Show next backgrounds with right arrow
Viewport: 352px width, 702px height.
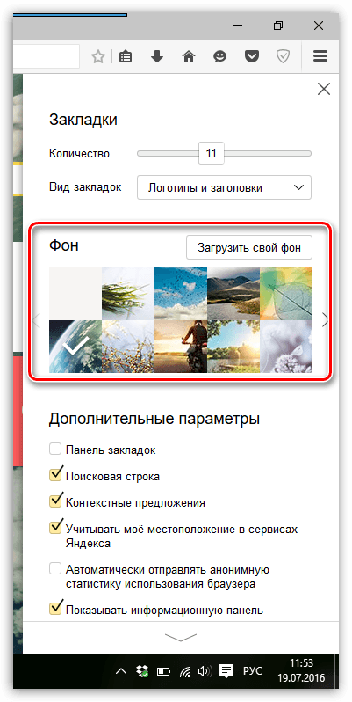pyautogui.click(x=325, y=320)
